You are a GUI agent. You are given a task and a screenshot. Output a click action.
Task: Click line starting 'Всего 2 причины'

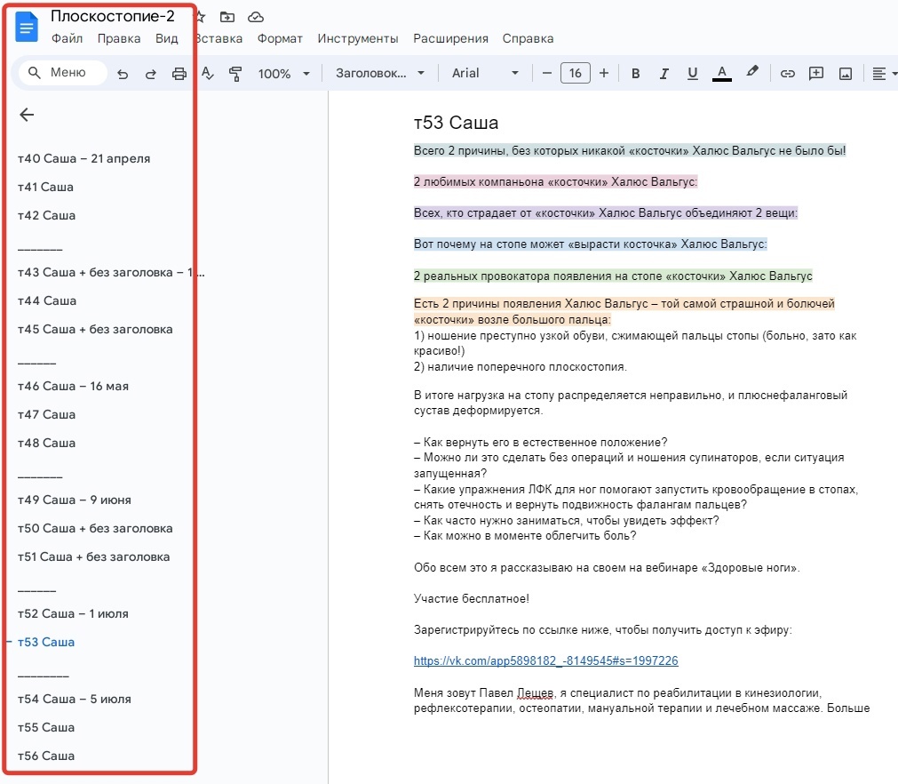pos(630,151)
